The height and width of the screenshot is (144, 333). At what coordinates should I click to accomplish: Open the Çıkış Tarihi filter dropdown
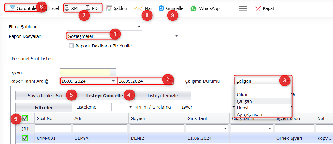(270, 128)
